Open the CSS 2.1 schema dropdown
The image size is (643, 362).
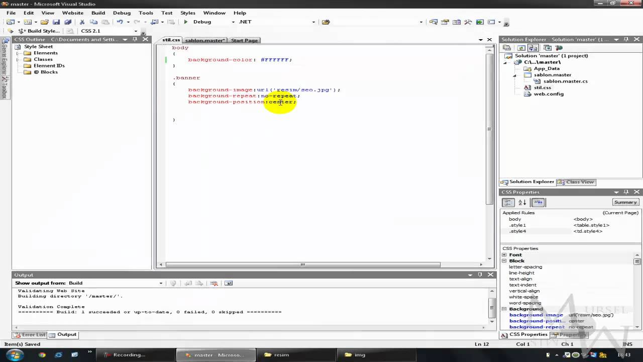136,31
